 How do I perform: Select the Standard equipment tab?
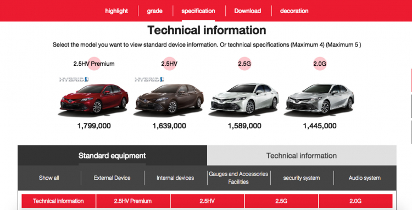click(x=112, y=156)
